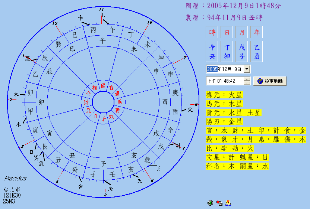
Task: Click the 孛 planet marker on the chart
Action: click(x=80, y=18)
